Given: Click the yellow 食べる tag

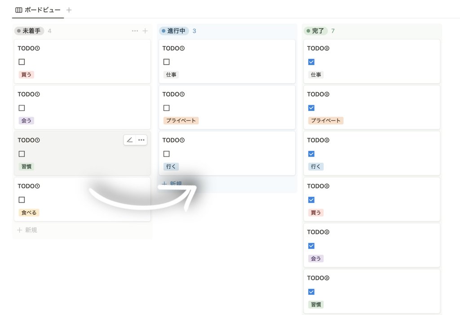Looking at the screenshot, I should click(29, 213).
